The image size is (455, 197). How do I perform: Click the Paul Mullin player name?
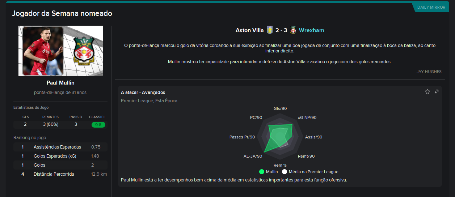point(60,83)
